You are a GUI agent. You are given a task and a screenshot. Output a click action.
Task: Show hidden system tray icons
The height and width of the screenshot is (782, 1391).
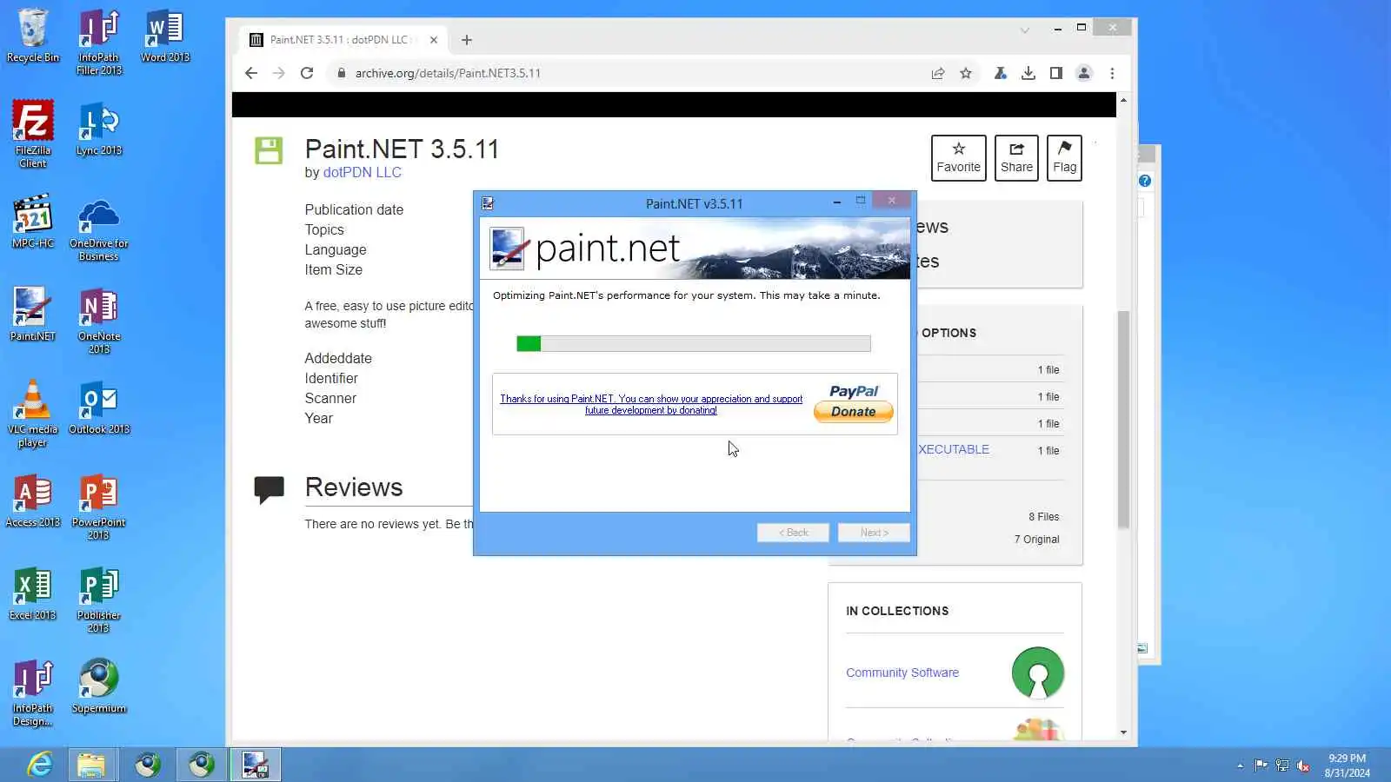point(1240,765)
